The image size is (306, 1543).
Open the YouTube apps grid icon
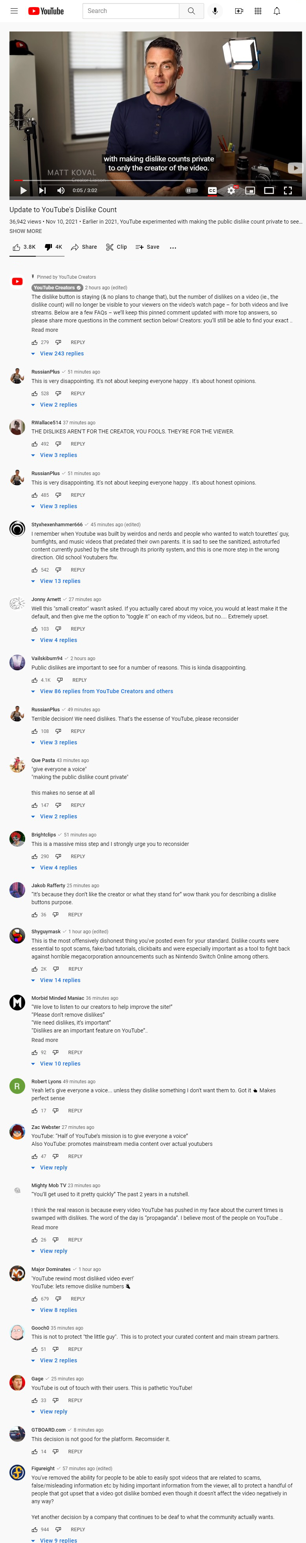click(258, 11)
